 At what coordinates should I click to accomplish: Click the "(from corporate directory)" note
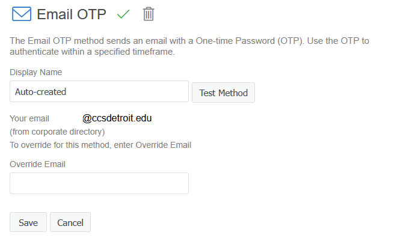(57, 132)
